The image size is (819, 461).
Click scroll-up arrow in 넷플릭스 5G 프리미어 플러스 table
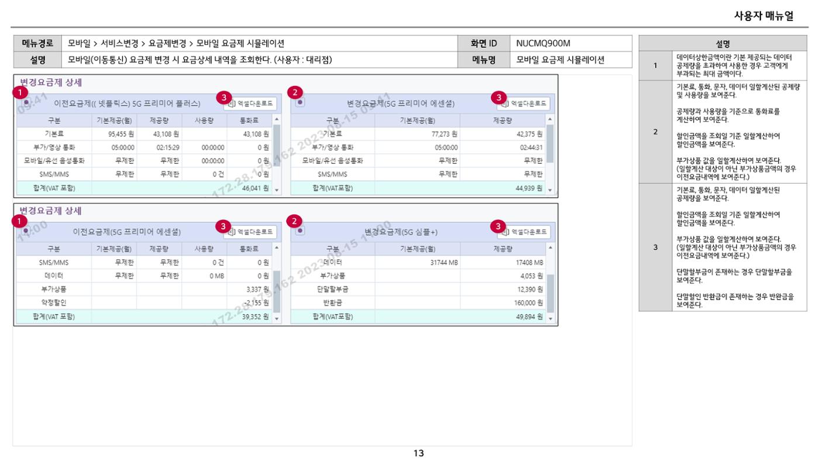point(277,119)
